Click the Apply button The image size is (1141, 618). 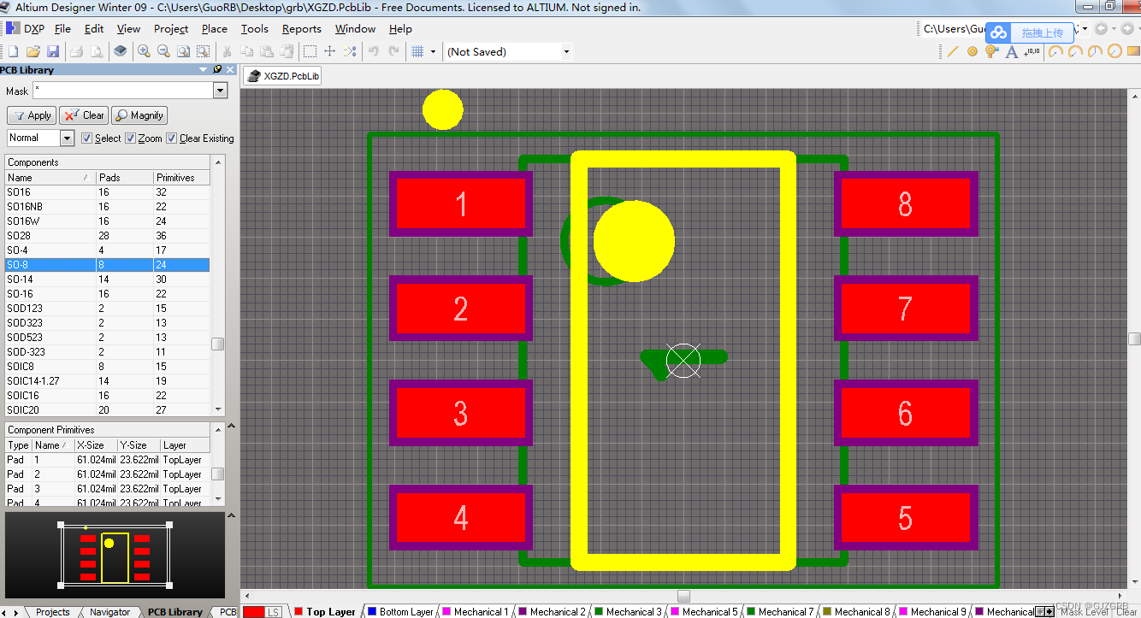(x=31, y=115)
